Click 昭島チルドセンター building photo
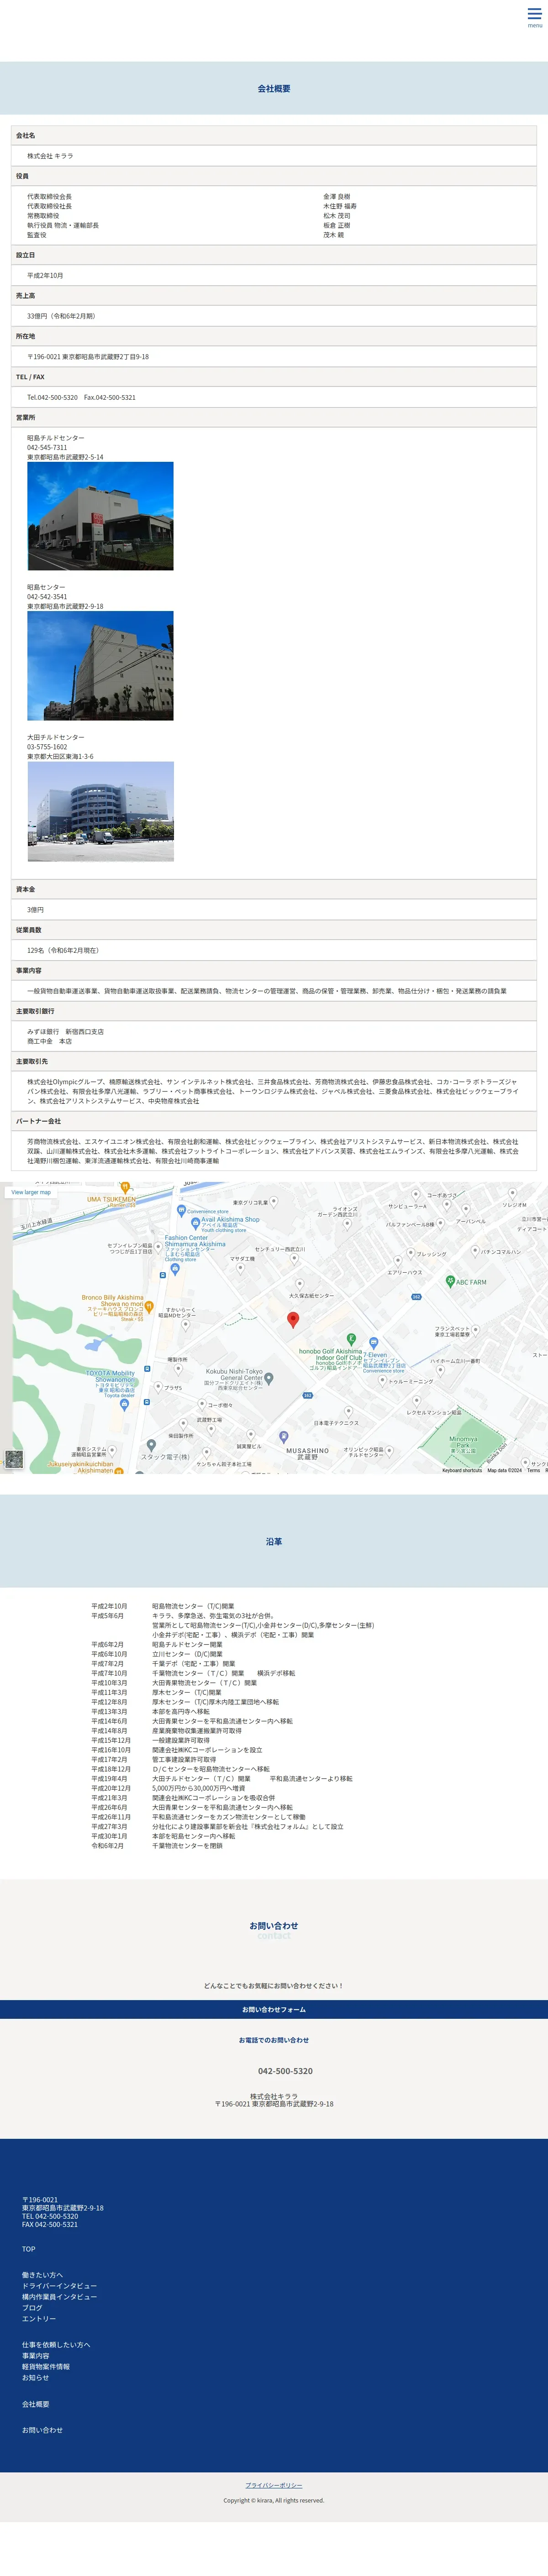The height and width of the screenshot is (2576, 548). [x=100, y=516]
